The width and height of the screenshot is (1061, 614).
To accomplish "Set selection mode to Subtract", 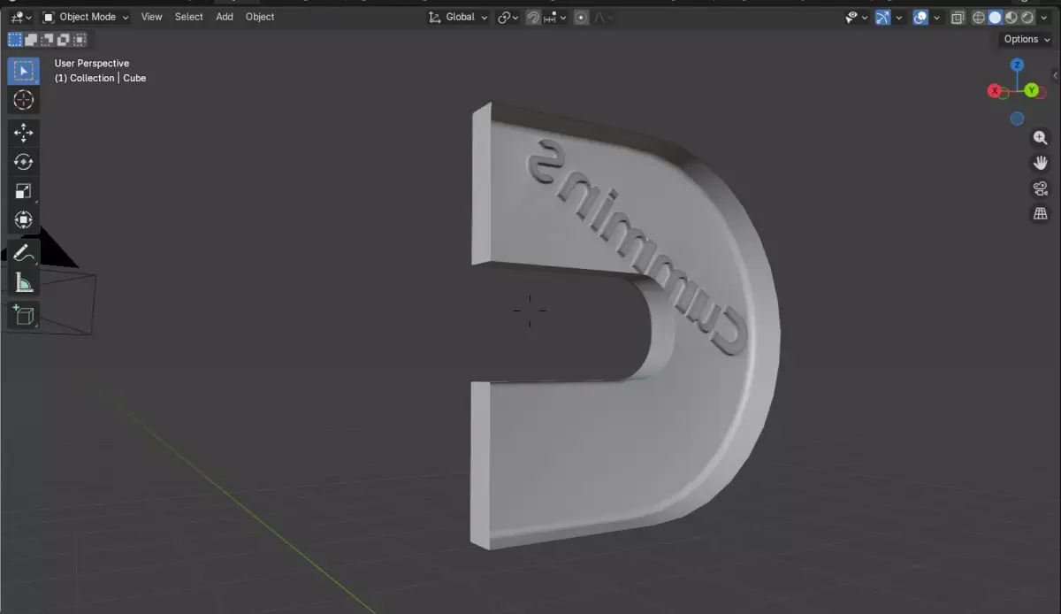I will (48, 39).
